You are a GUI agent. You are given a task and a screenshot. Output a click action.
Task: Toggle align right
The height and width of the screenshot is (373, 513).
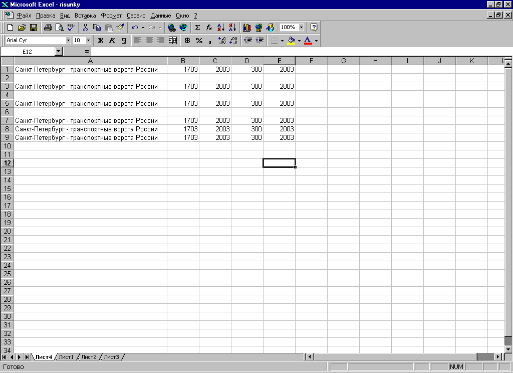tap(161, 41)
